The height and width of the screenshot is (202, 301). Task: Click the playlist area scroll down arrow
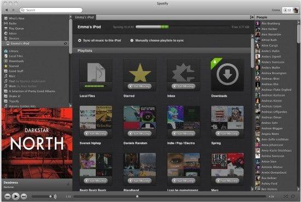(252, 189)
